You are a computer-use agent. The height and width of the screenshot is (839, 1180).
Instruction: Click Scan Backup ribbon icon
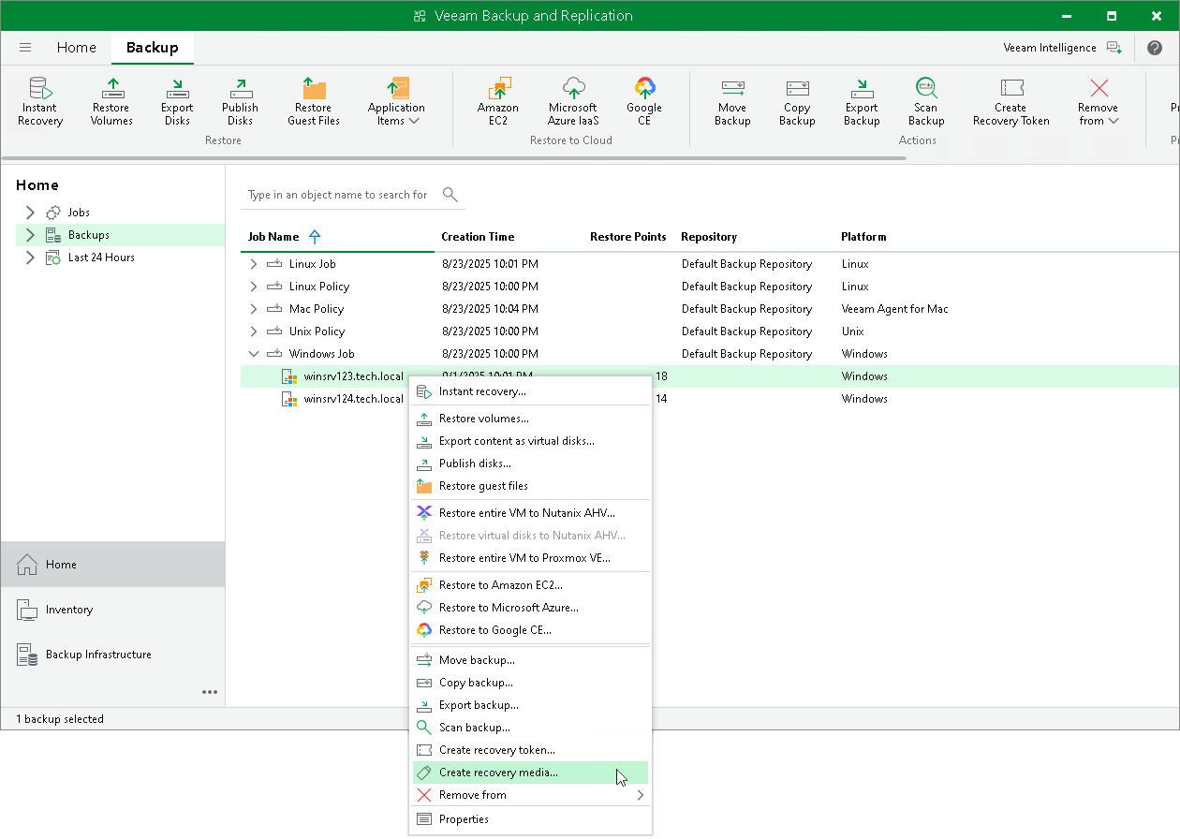click(x=926, y=102)
